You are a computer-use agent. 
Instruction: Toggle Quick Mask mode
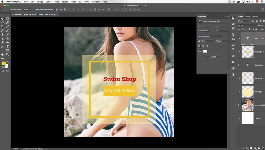click(x=3, y=71)
